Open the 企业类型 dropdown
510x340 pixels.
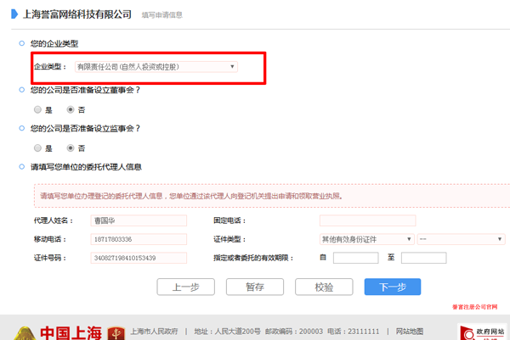pos(156,66)
